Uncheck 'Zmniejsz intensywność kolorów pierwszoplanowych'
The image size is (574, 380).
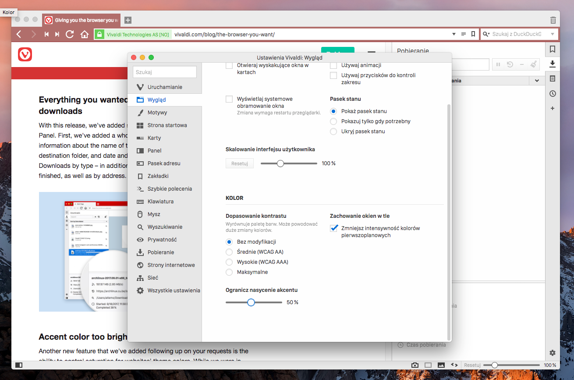334,228
